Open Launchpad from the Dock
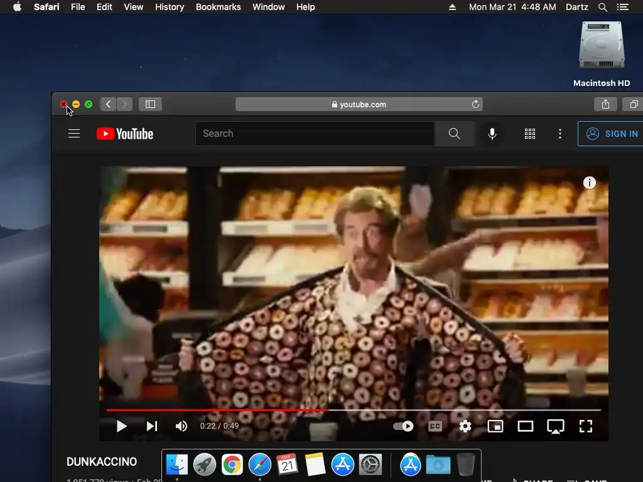Image resolution: width=643 pixels, height=482 pixels. (x=205, y=464)
